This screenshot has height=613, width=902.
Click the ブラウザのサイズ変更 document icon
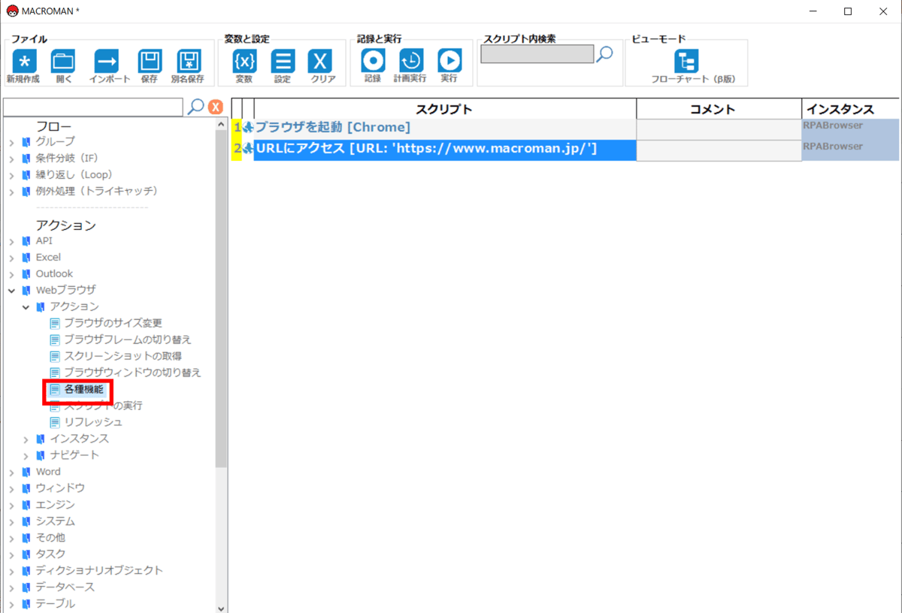(55, 323)
